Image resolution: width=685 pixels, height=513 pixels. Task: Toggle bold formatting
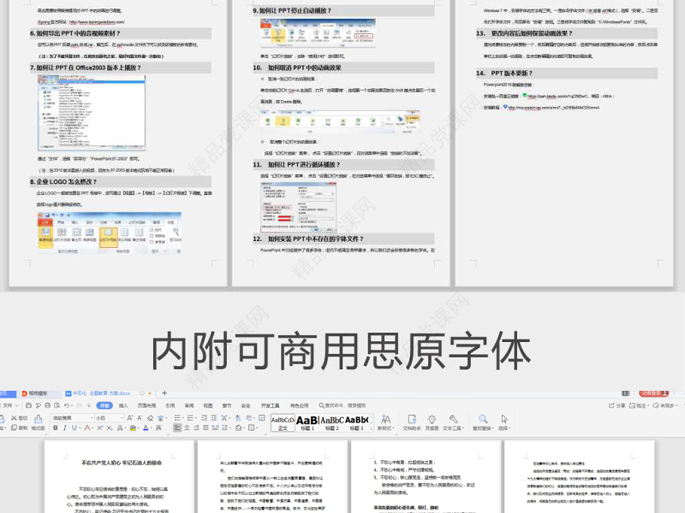coord(56,428)
